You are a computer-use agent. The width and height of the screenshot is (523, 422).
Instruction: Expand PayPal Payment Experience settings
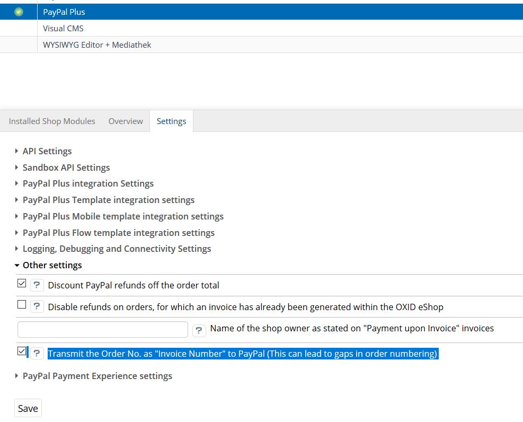97,376
